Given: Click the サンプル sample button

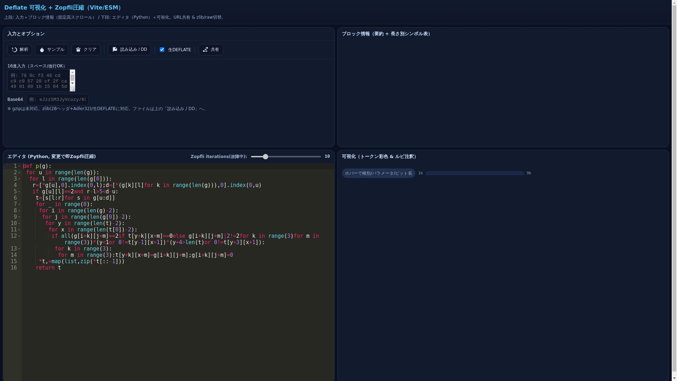Looking at the screenshot, I should pos(51,50).
